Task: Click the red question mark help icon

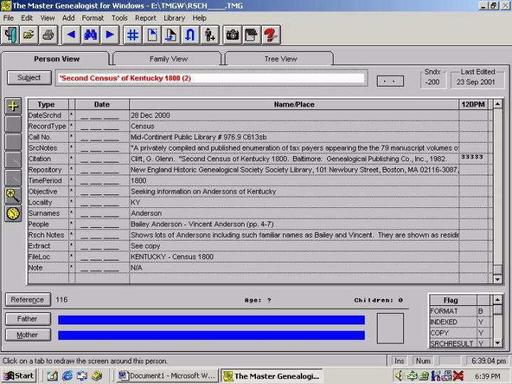Action: (x=271, y=35)
